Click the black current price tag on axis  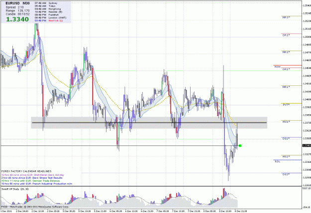click(307, 145)
